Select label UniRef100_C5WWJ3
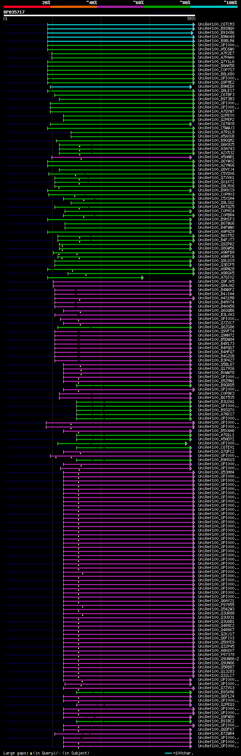Screen dimensions: 241x756 [216, 128]
